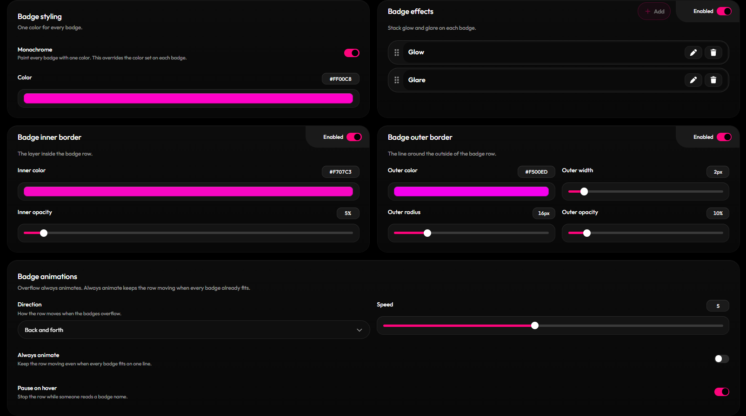
Task: Click the Outer width slider handle
Action: pyautogui.click(x=584, y=191)
